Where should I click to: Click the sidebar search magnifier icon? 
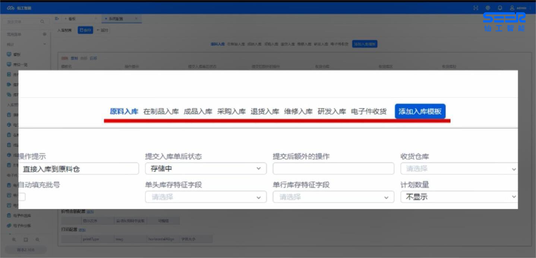pyautogui.click(x=42, y=22)
